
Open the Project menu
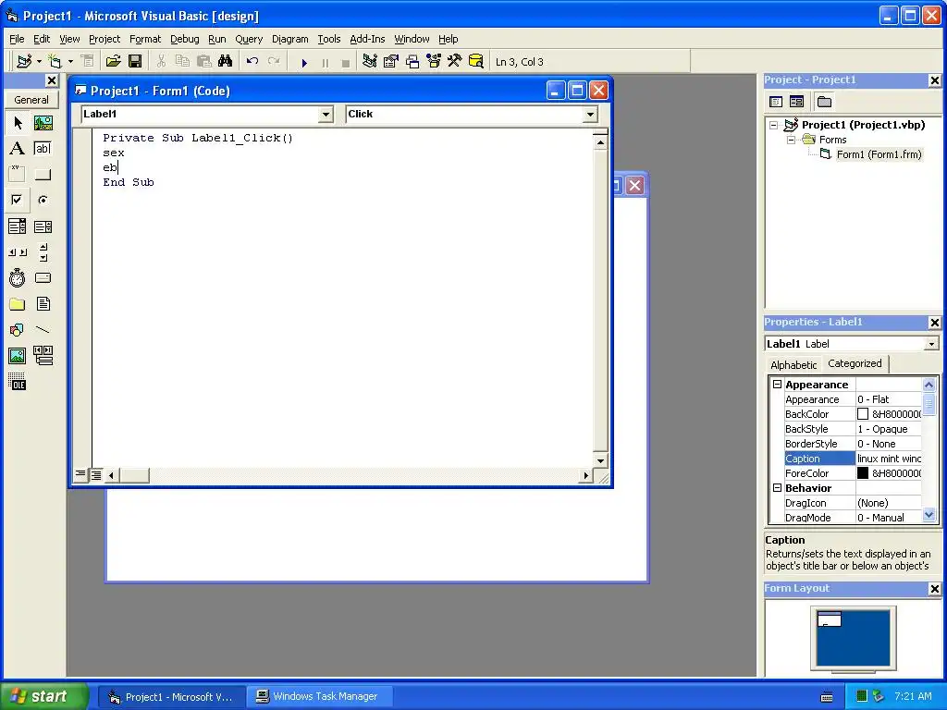click(105, 39)
